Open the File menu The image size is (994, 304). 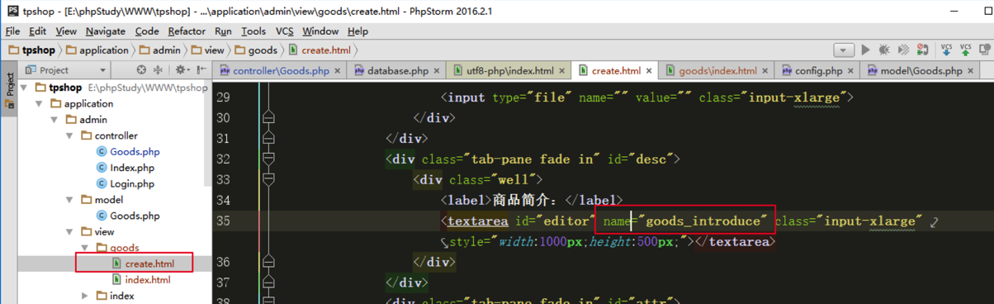(x=12, y=31)
